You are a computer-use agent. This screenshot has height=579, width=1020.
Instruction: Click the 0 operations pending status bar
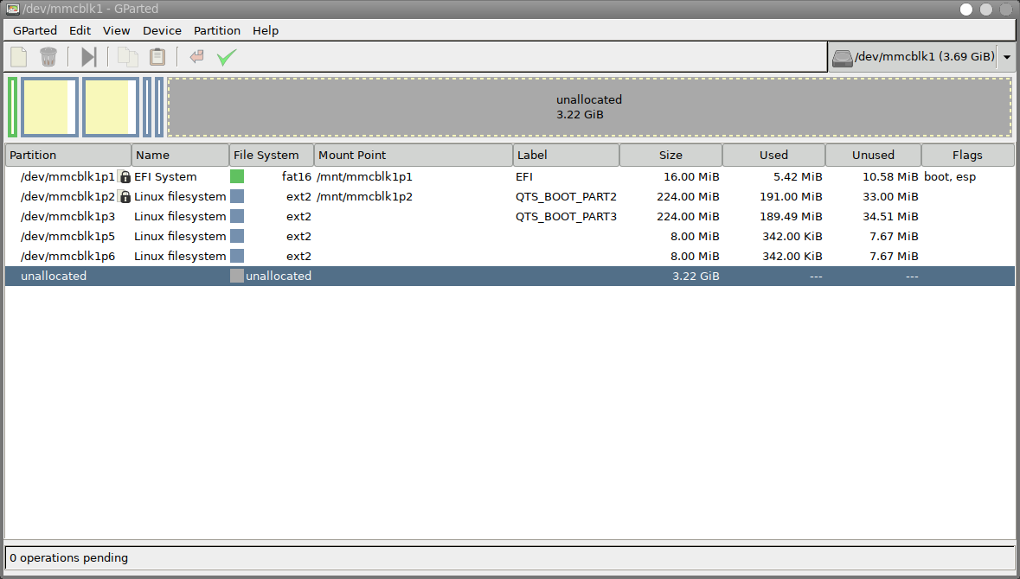pos(510,558)
